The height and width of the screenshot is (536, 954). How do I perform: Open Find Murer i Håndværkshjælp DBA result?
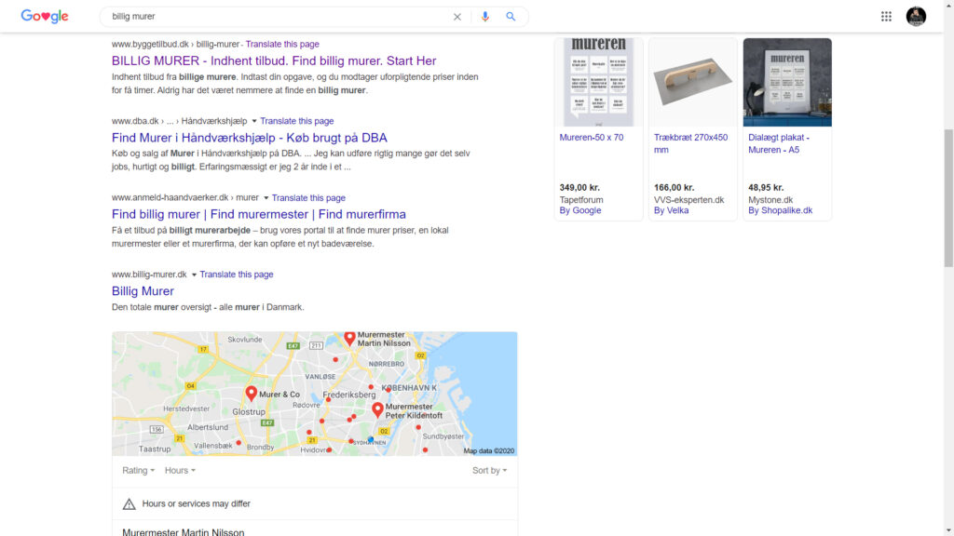pos(250,138)
